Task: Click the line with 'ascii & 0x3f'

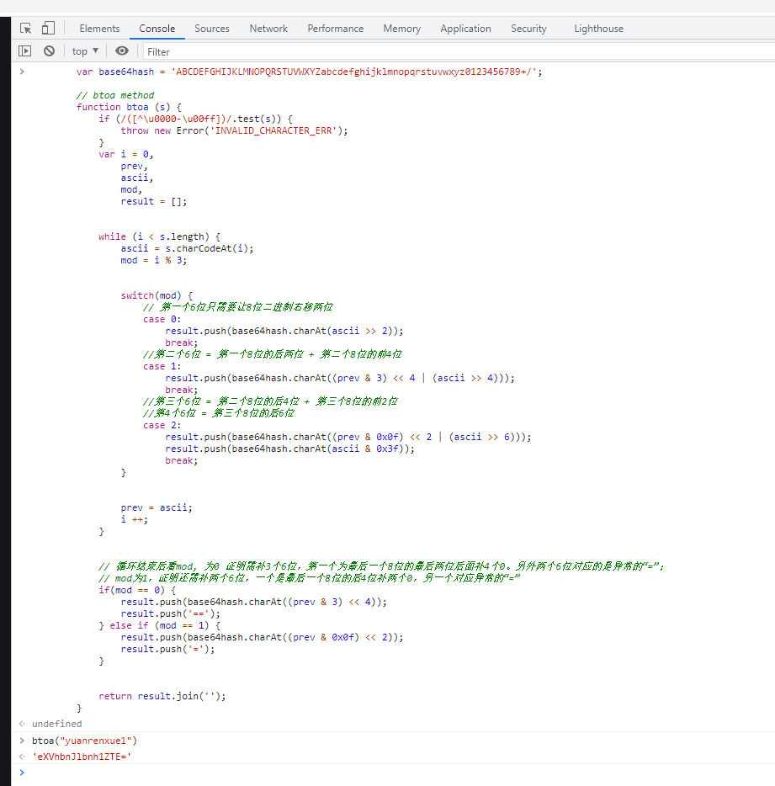Action: [x=289, y=449]
